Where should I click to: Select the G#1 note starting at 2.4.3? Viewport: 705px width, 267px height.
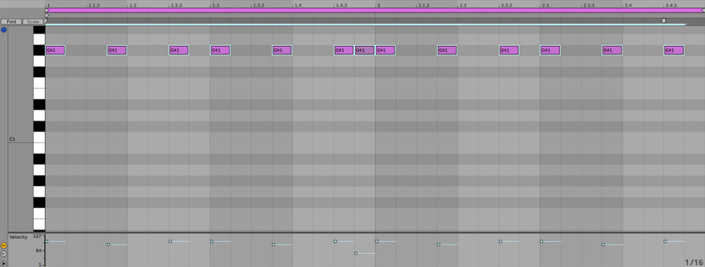coord(674,50)
